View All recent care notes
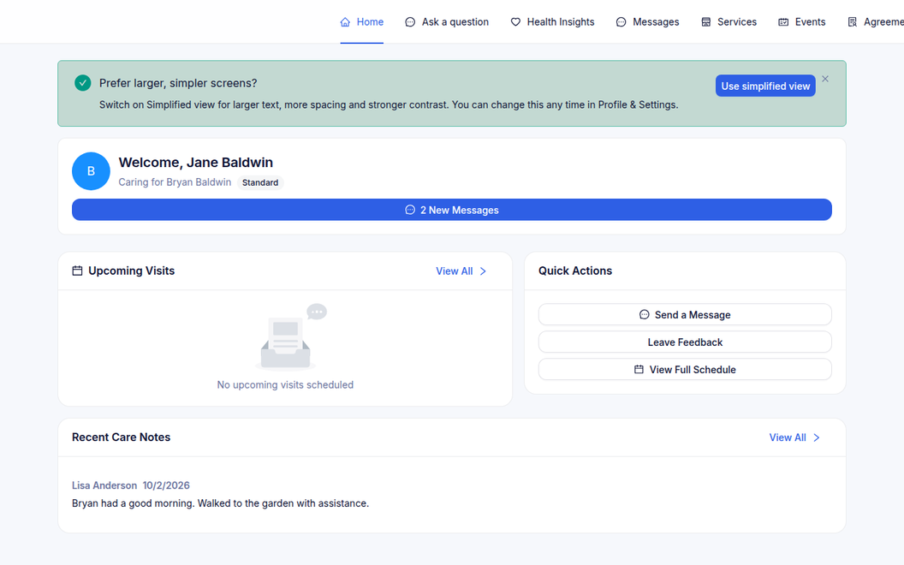 point(794,437)
